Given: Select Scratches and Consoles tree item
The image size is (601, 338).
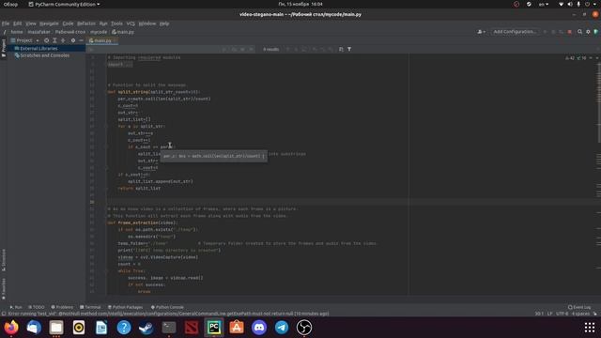Looking at the screenshot, I should point(44,55).
